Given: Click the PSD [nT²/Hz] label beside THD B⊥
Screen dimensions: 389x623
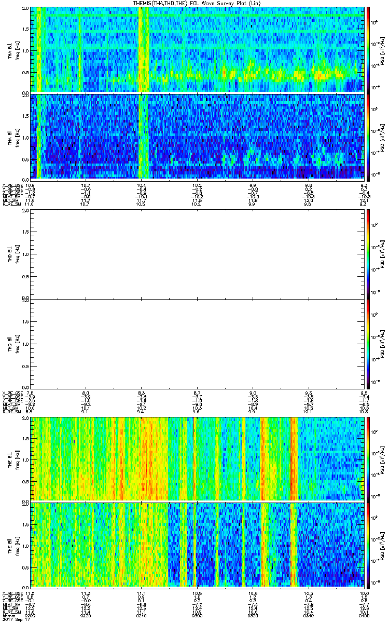Looking at the screenshot, I should coord(382,254).
